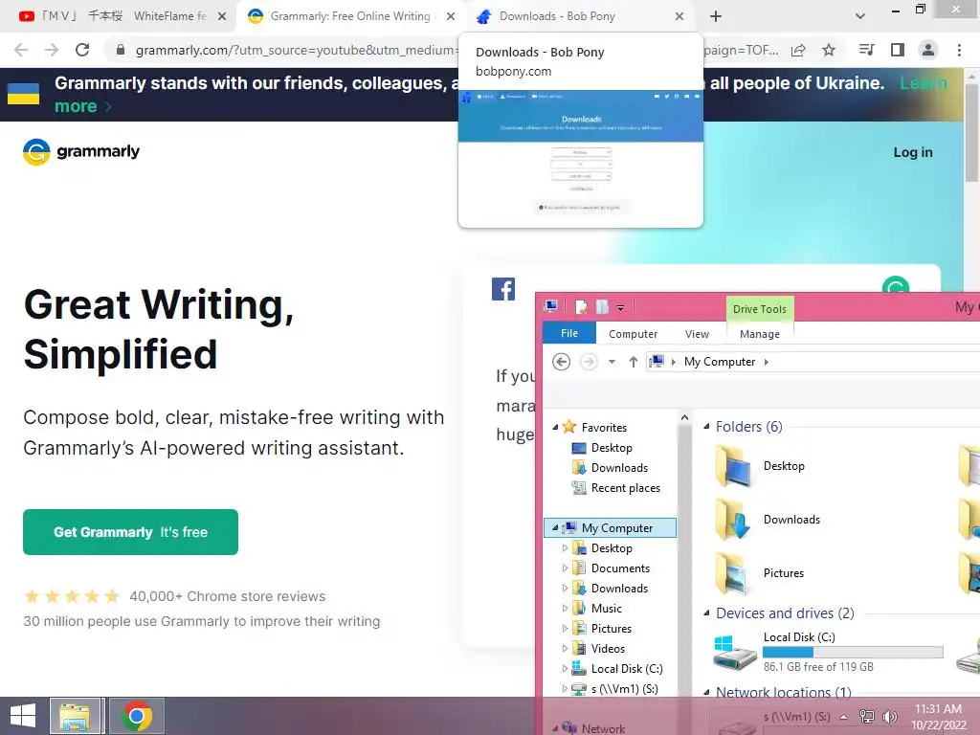Close the Downloads - Bob Pony tab
Image resolution: width=980 pixels, height=735 pixels.
click(x=679, y=16)
